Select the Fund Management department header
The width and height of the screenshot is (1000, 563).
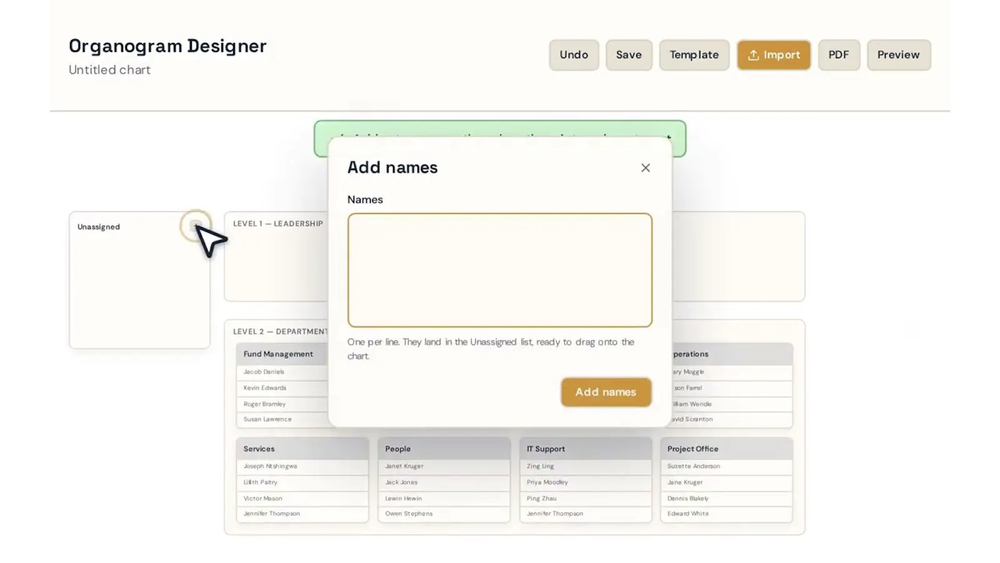pyautogui.click(x=282, y=354)
